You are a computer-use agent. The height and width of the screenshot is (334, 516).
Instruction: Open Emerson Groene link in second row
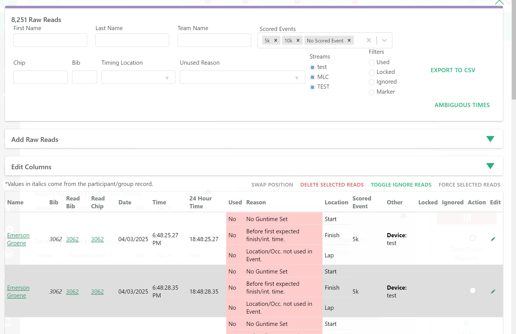coord(18,292)
